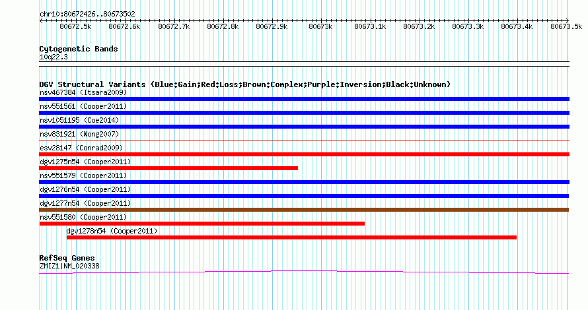Click the thin red nsv831921 (Wong2007) line
This screenshot has width=588, height=310.
pos(304,140)
